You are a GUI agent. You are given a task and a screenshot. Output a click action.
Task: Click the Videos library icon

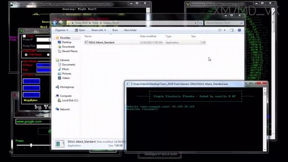59,78
